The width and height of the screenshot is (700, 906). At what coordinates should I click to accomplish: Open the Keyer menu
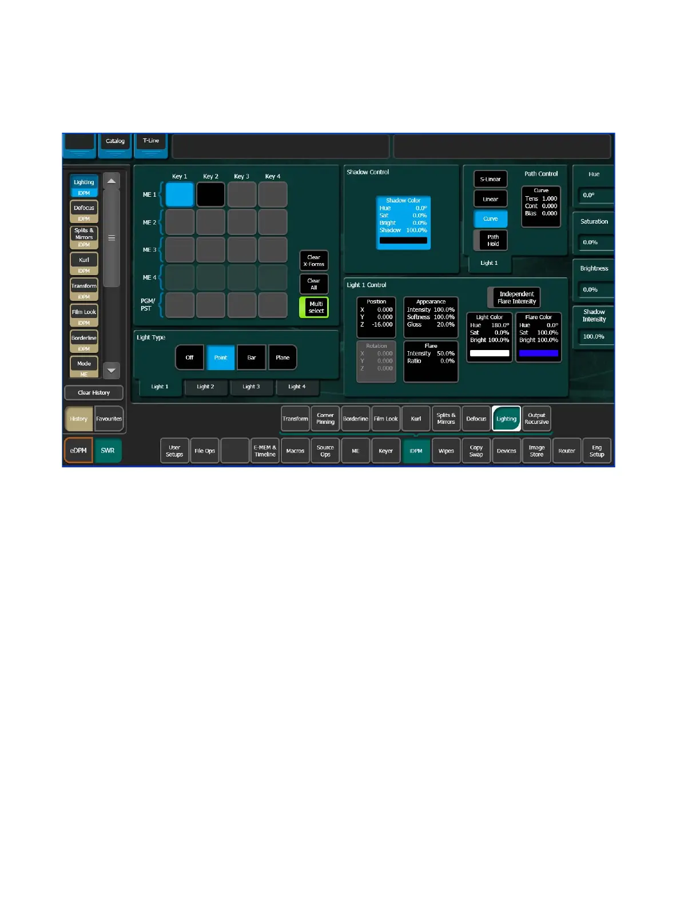pos(386,451)
